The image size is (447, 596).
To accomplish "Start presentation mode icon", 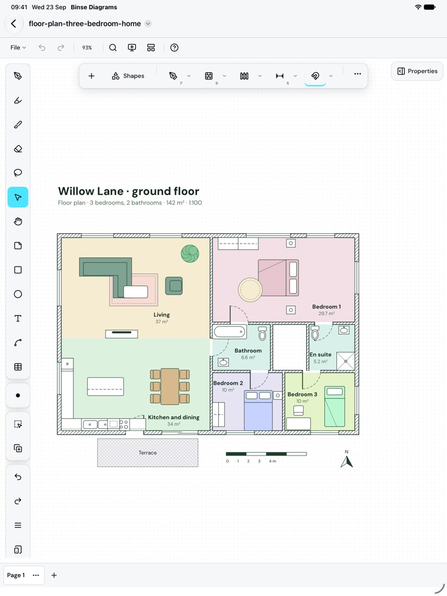I will coord(132,48).
